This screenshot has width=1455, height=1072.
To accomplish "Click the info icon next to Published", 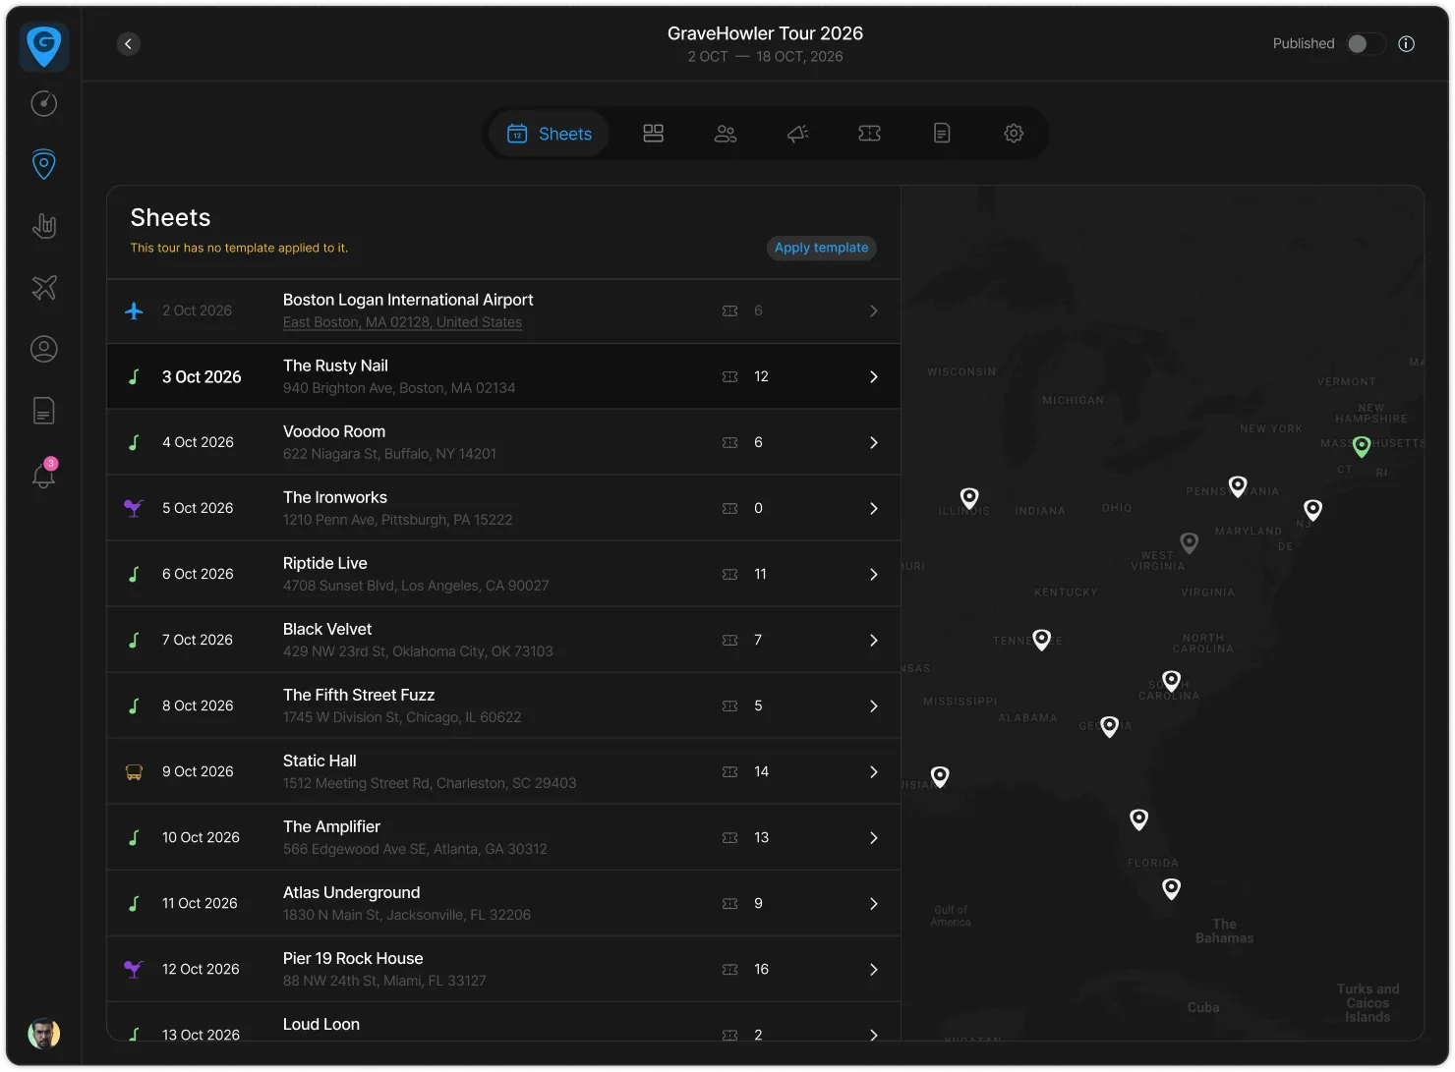I will (x=1407, y=43).
